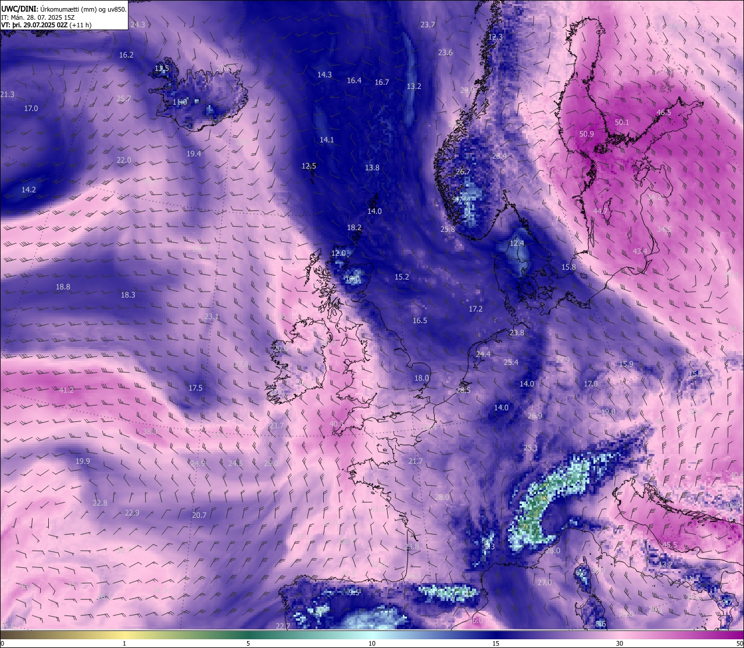Click the 27.0 value over the Mediterranean

544,583
